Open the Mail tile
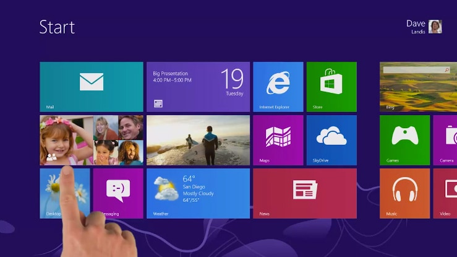This screenshot has width=457, height=257. coord(92,87)
